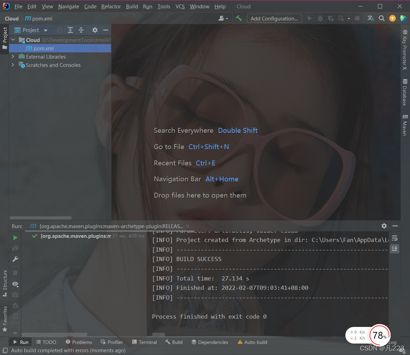Expand External Libraries node
410x355 pixels.
pos(13,57)
